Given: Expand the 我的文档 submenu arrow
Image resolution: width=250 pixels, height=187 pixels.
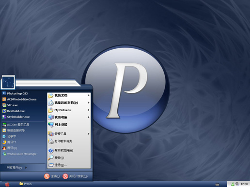Looking at the screenshot, I should [x=89, y=95].
